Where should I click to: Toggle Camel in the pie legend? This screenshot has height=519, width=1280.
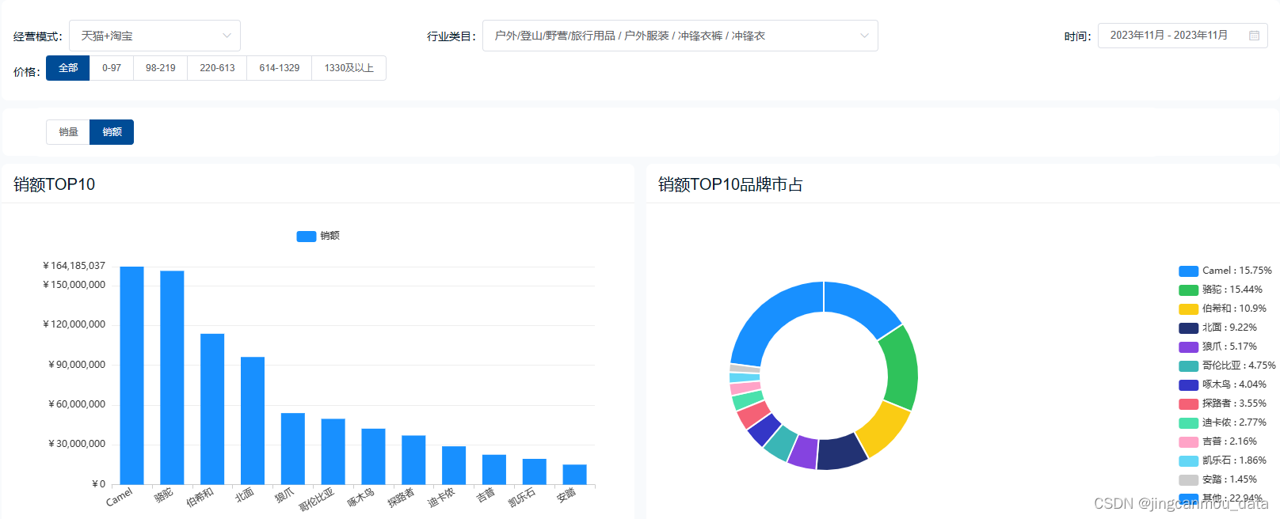coord(1225,271)
